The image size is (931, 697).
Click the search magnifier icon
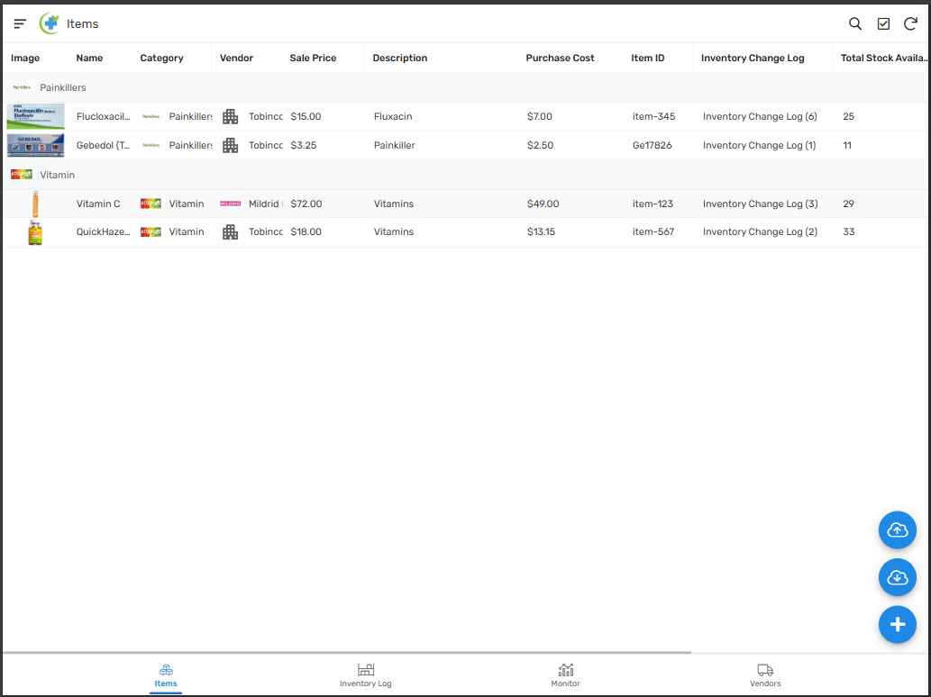(855, 23)
